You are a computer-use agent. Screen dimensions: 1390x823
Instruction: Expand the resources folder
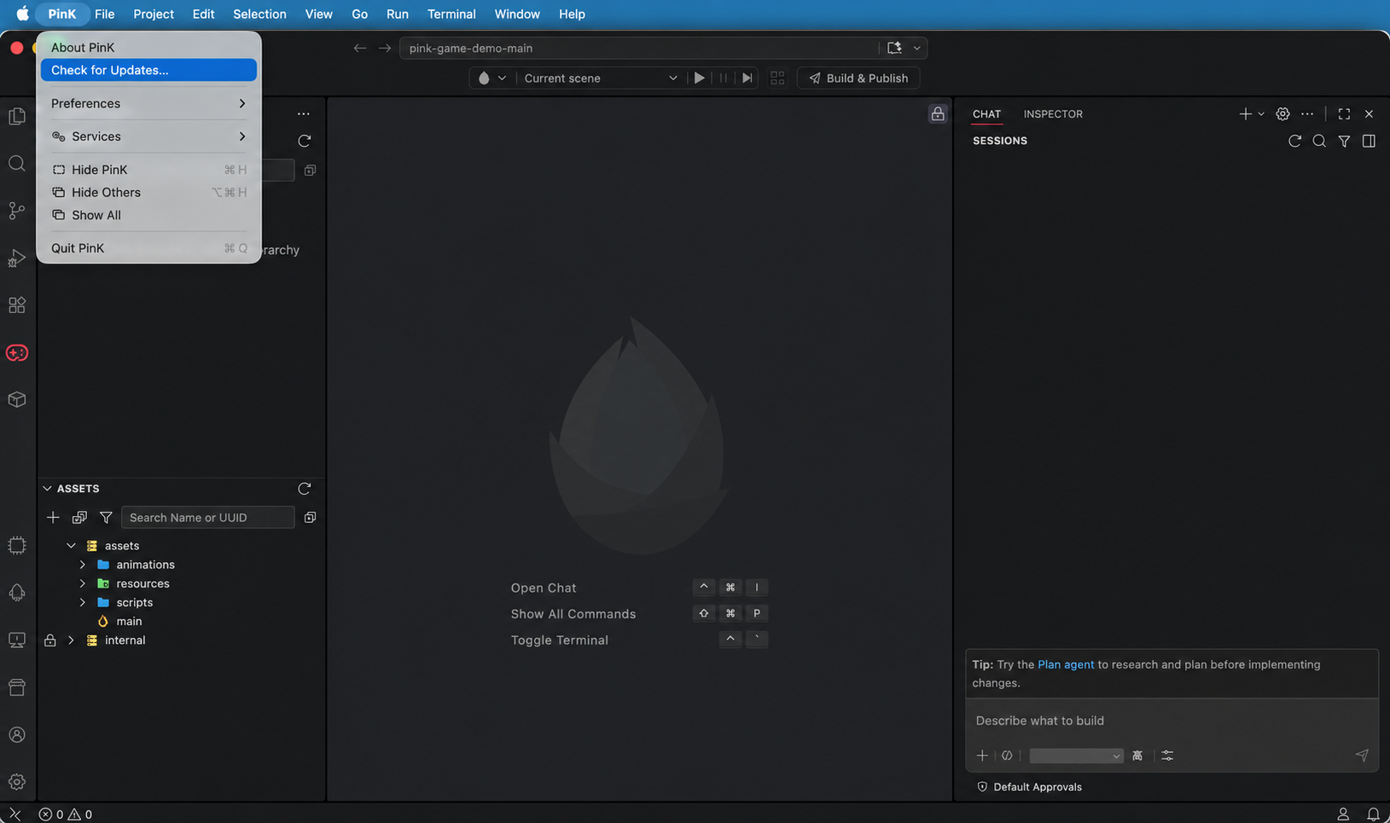[83, 583]
